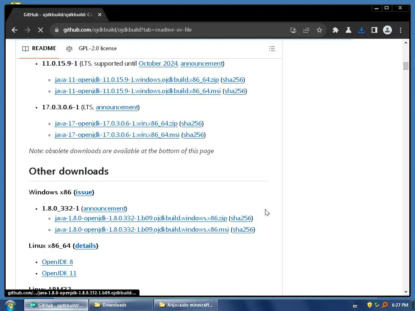
Task: Show browser downloads icon
Action: 361,30
